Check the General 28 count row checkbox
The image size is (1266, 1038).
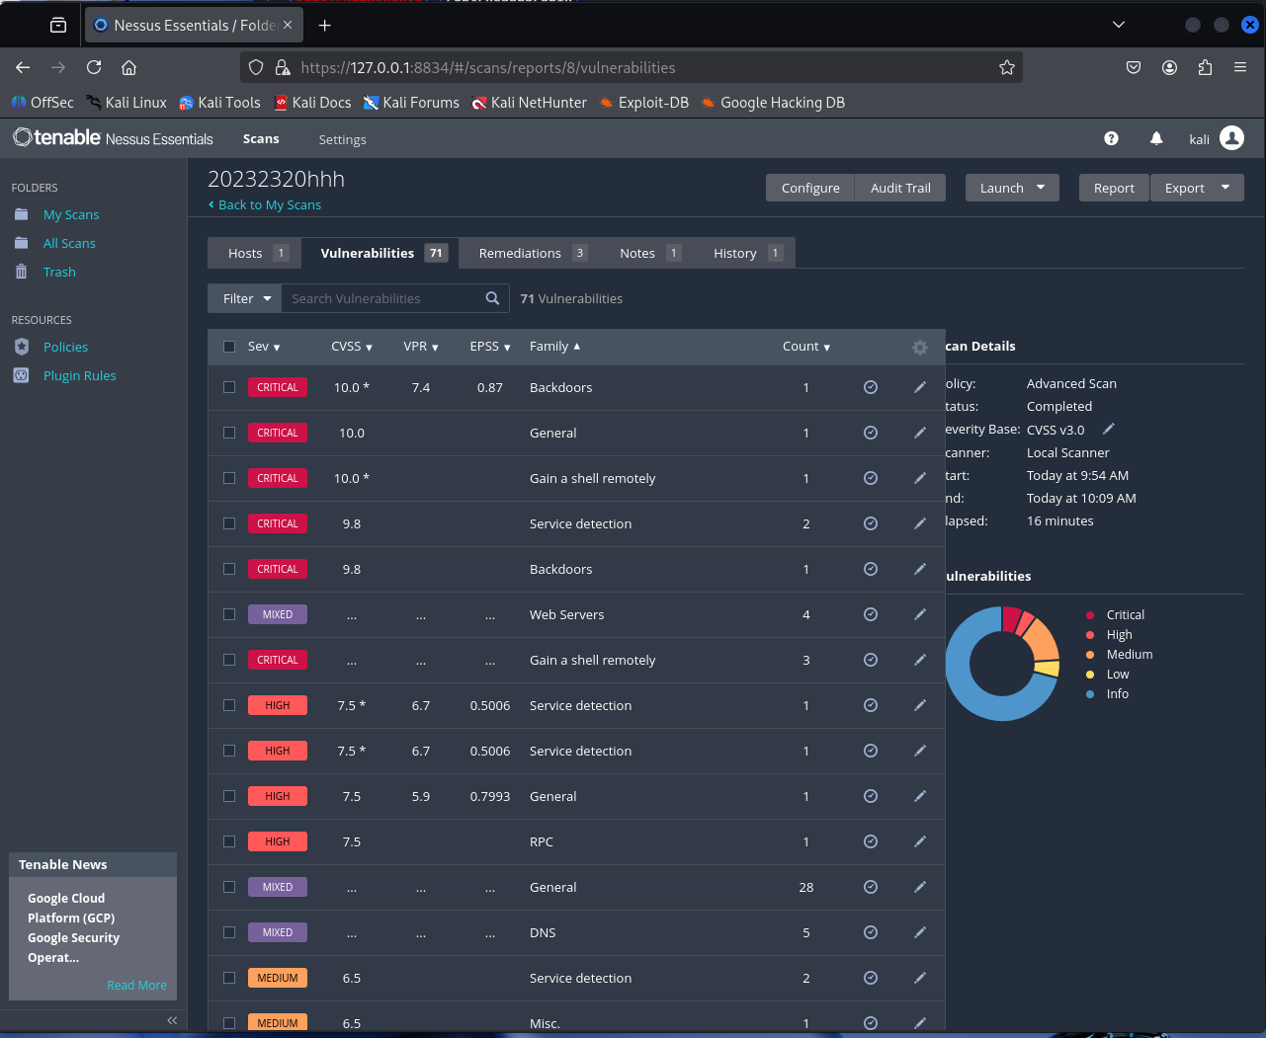(229, 887)
